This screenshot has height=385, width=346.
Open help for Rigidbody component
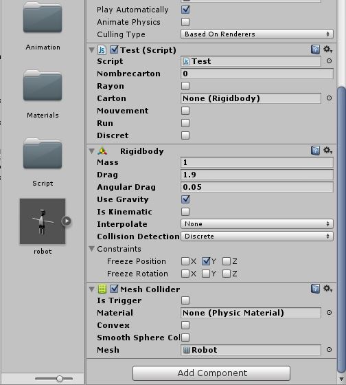click(x=315, y=151)
